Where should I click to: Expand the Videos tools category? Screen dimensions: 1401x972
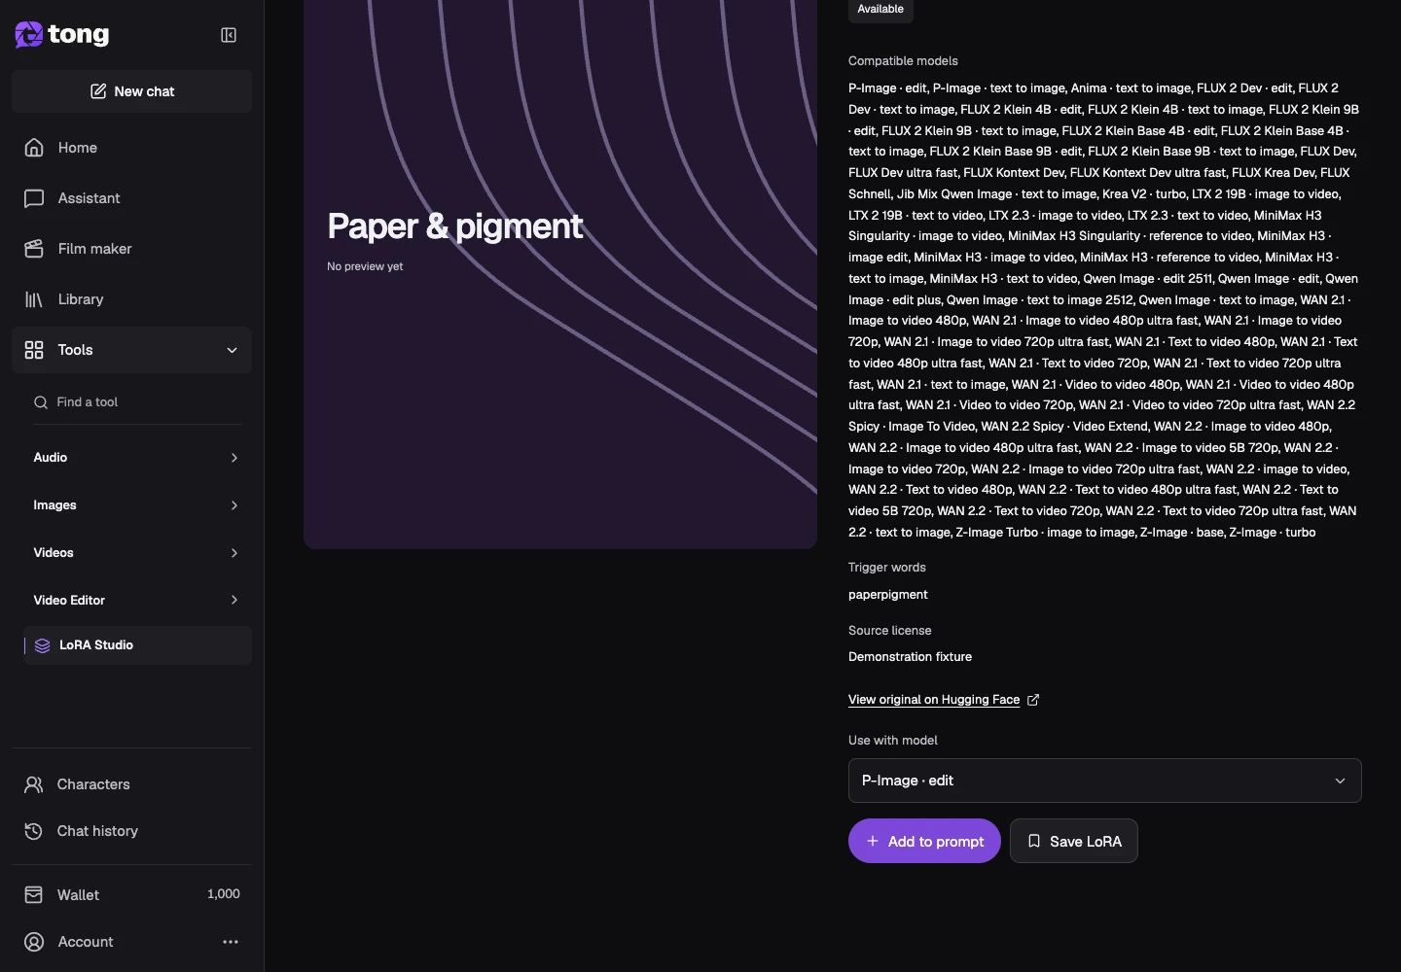(x=138, y=553)
